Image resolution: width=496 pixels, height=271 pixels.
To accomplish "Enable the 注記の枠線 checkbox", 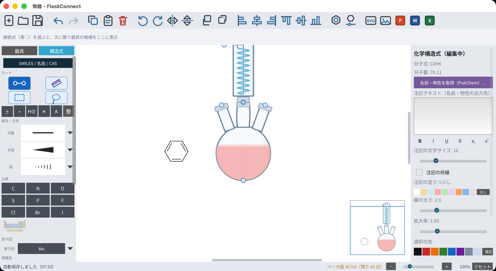I will (x=419, y=172).
